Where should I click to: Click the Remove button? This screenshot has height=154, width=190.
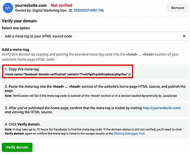point(177,8)
